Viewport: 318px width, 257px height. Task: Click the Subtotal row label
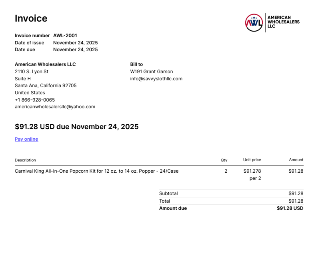tap(168, 193)
